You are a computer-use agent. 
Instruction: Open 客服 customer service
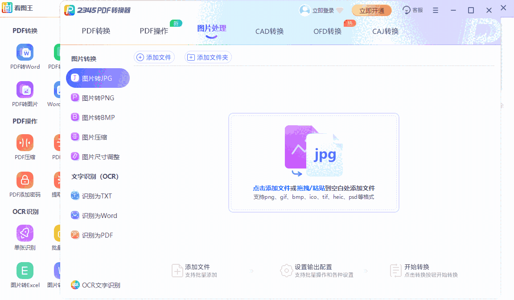412,9
